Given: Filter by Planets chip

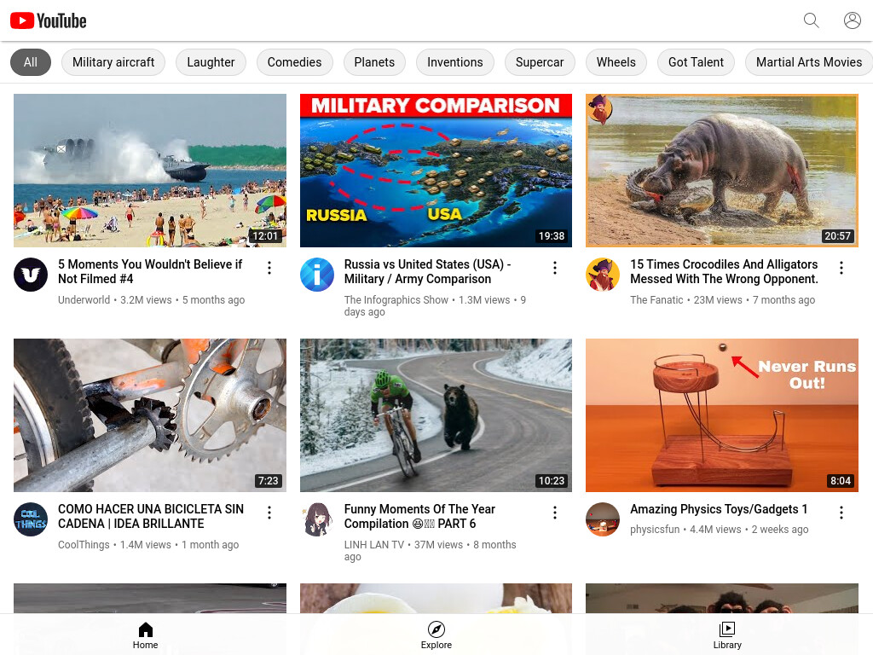Looking at the screenshot, I should point(374,62).
